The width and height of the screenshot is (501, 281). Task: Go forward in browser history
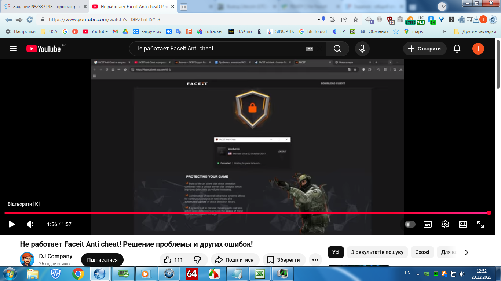[x=19, y=20]
